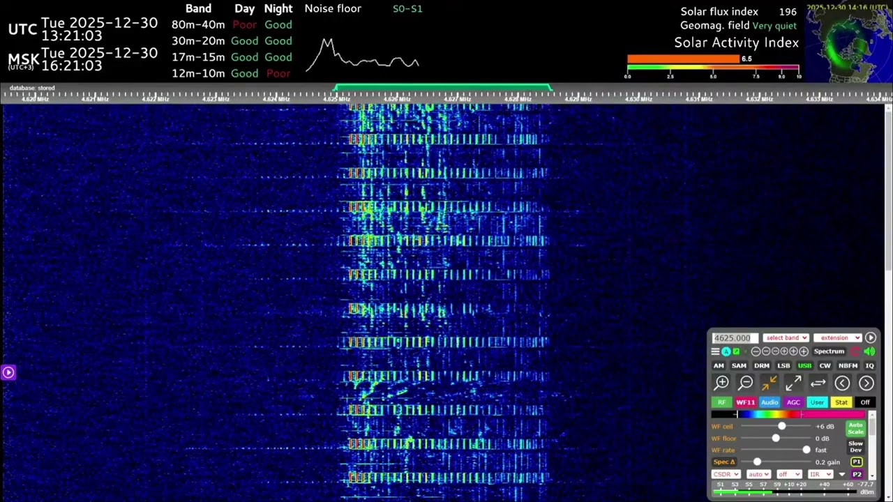The image size is (893, 502).
Task: Click the maximum zoom out expand arrows
Action: click(793, 383)
